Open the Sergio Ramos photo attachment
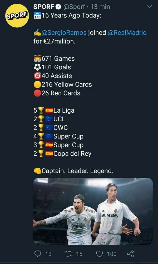Screen dimensions: 158x264 (x=93, y=211)
